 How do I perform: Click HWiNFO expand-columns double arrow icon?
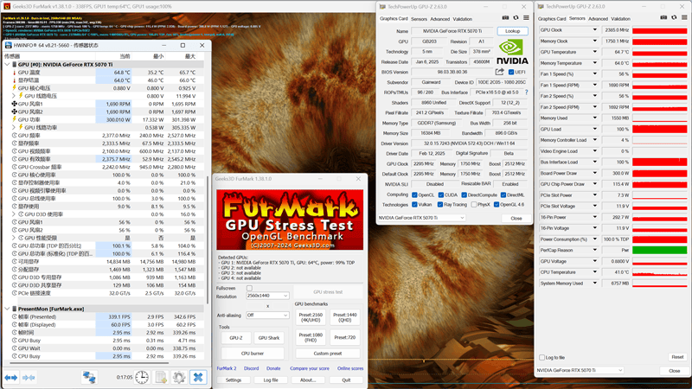point(11,378)
